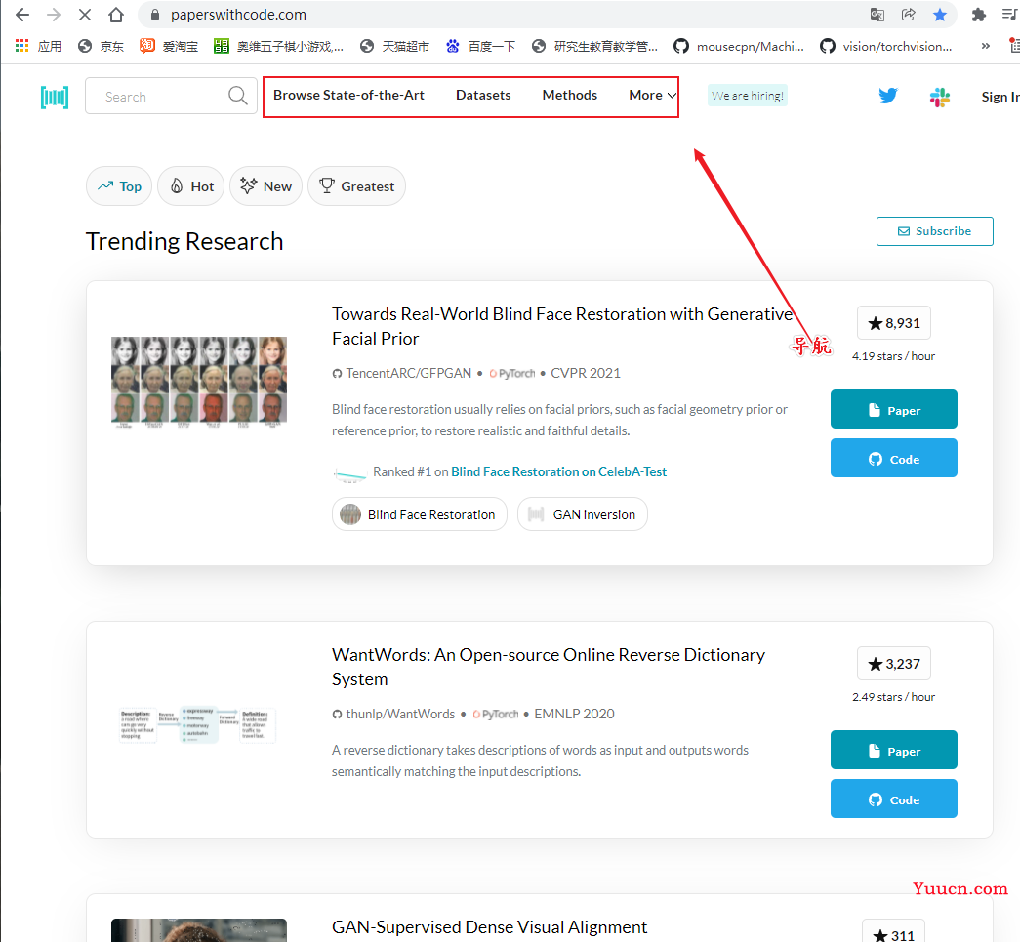Expand the More navigation dropdown
The height and width of the screenshot is (942, 1020).
pos(652,95)
